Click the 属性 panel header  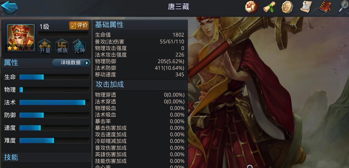11,63
